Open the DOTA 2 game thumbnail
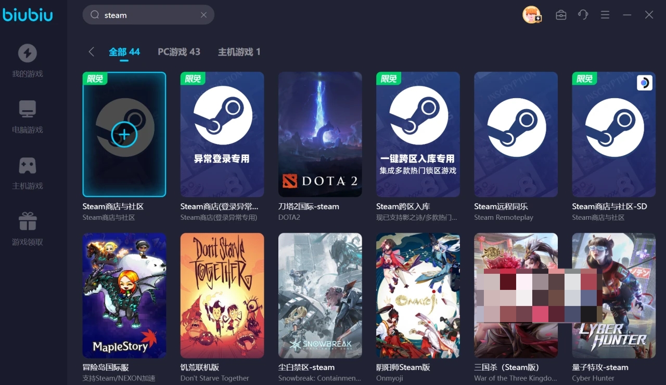 tap(320, 135)
